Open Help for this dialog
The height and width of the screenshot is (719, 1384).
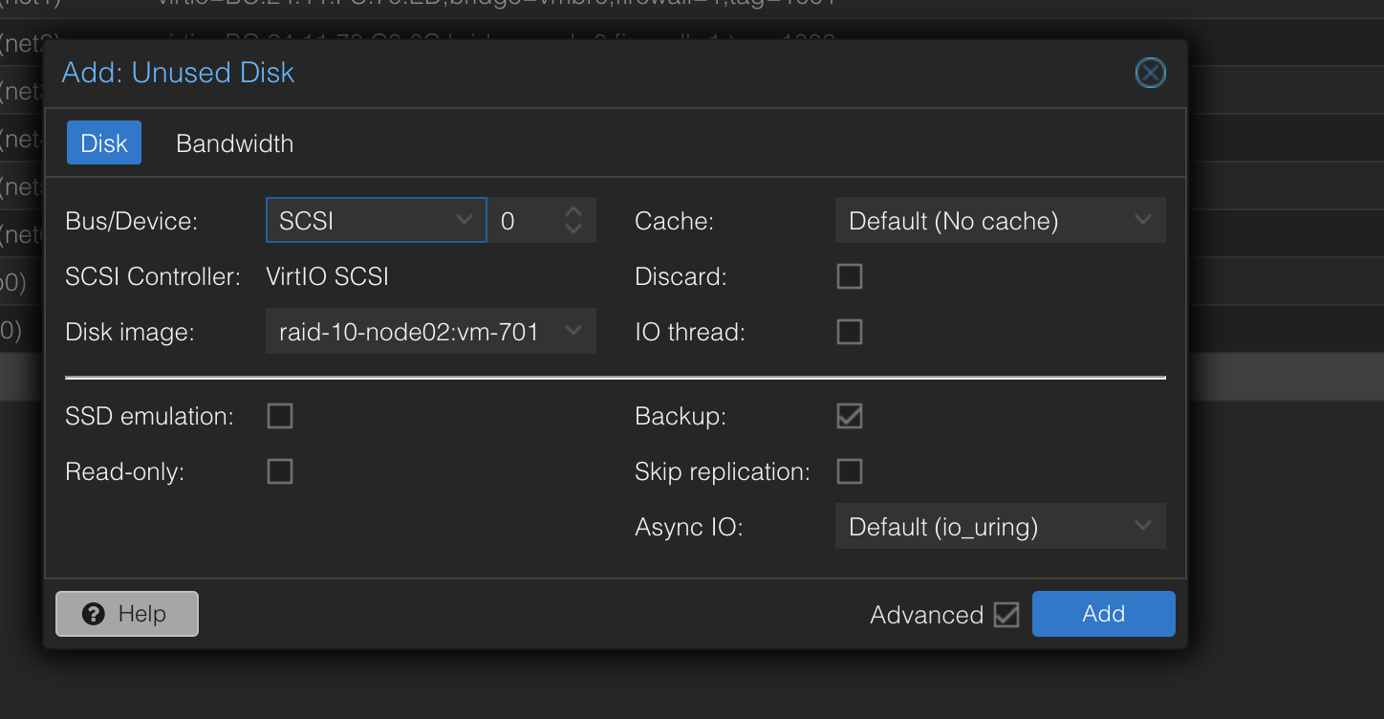pos(127,614)
